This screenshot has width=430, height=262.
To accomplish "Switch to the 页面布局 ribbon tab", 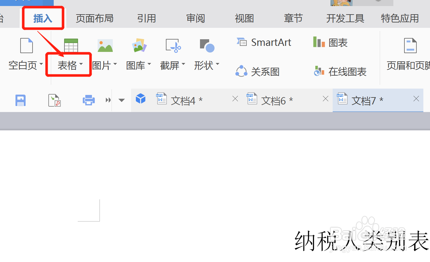I will coord(94,18).
